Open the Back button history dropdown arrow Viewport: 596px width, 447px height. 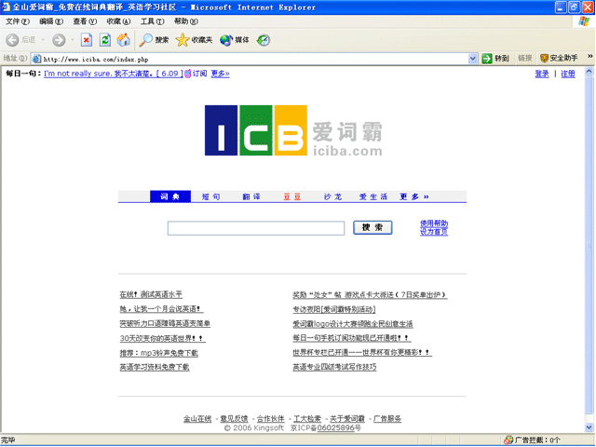click(x=43, y=40)
